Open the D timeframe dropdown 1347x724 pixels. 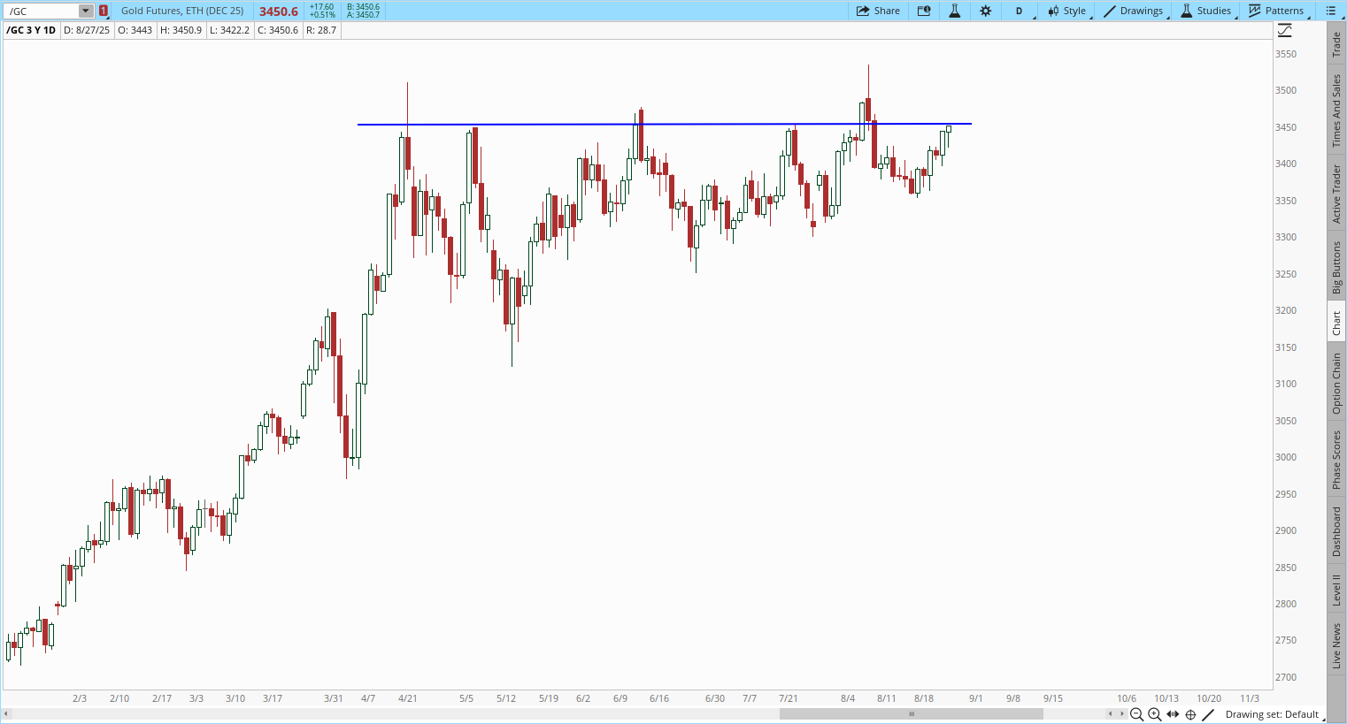coord(1020,11)
